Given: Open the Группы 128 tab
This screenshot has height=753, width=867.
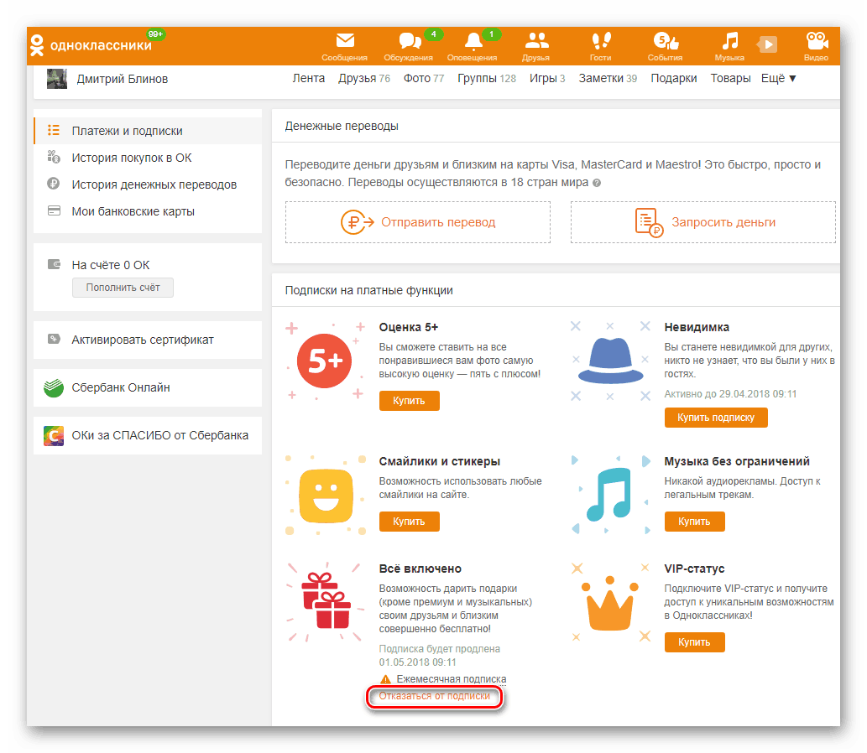Looking at the screenshot, I should (x=486, y=77).
